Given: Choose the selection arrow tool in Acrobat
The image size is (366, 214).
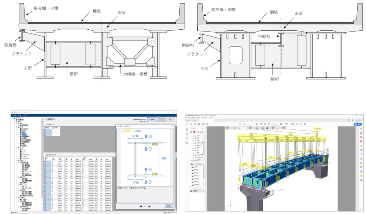Looking at the screenshot, I should tap(257, 124).
